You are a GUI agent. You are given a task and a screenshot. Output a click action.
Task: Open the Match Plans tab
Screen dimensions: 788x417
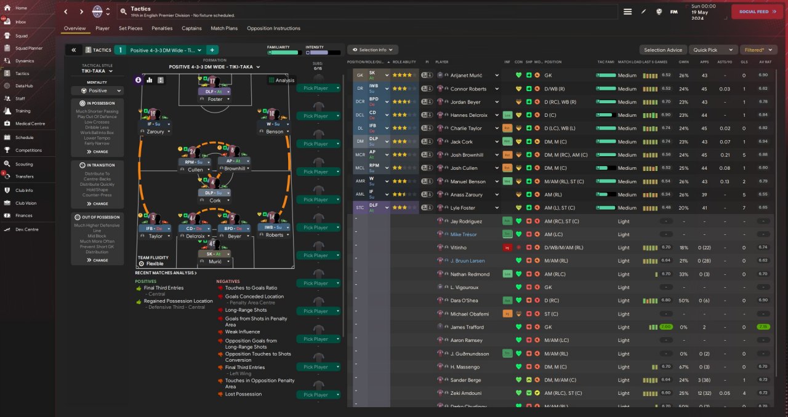point(224,28)
